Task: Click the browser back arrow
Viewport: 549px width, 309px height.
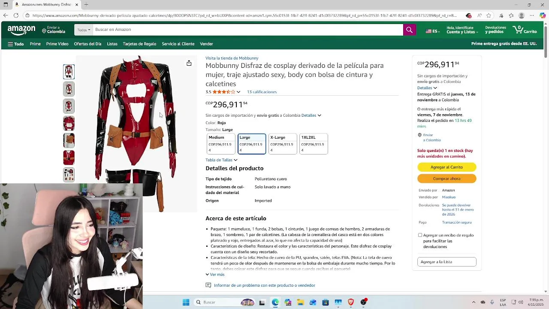Action: pos(5,15)
